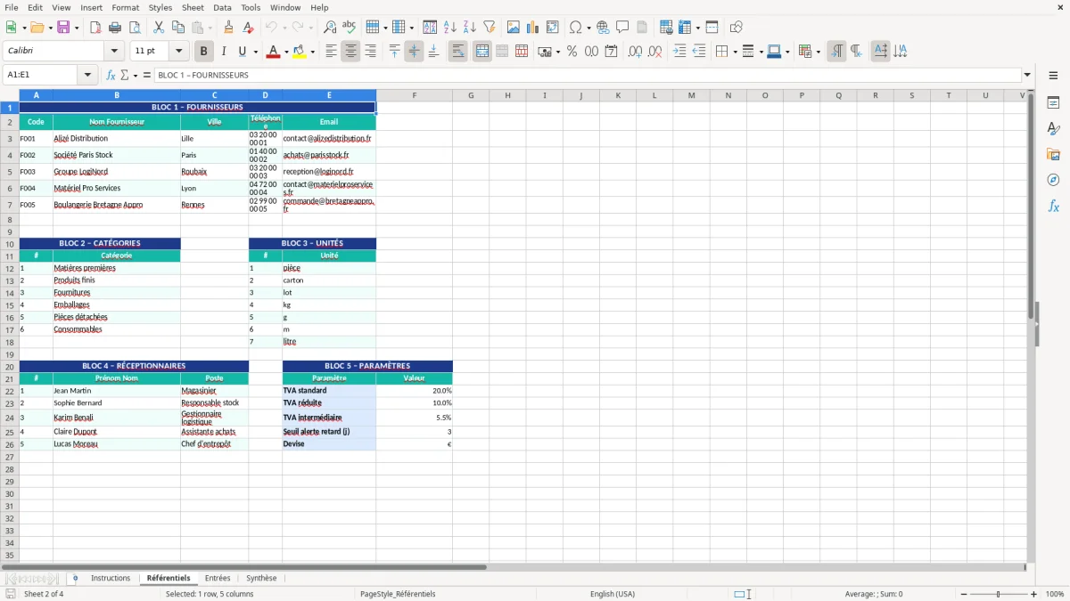Open the borders dropdown arrow

coord(735,52)
